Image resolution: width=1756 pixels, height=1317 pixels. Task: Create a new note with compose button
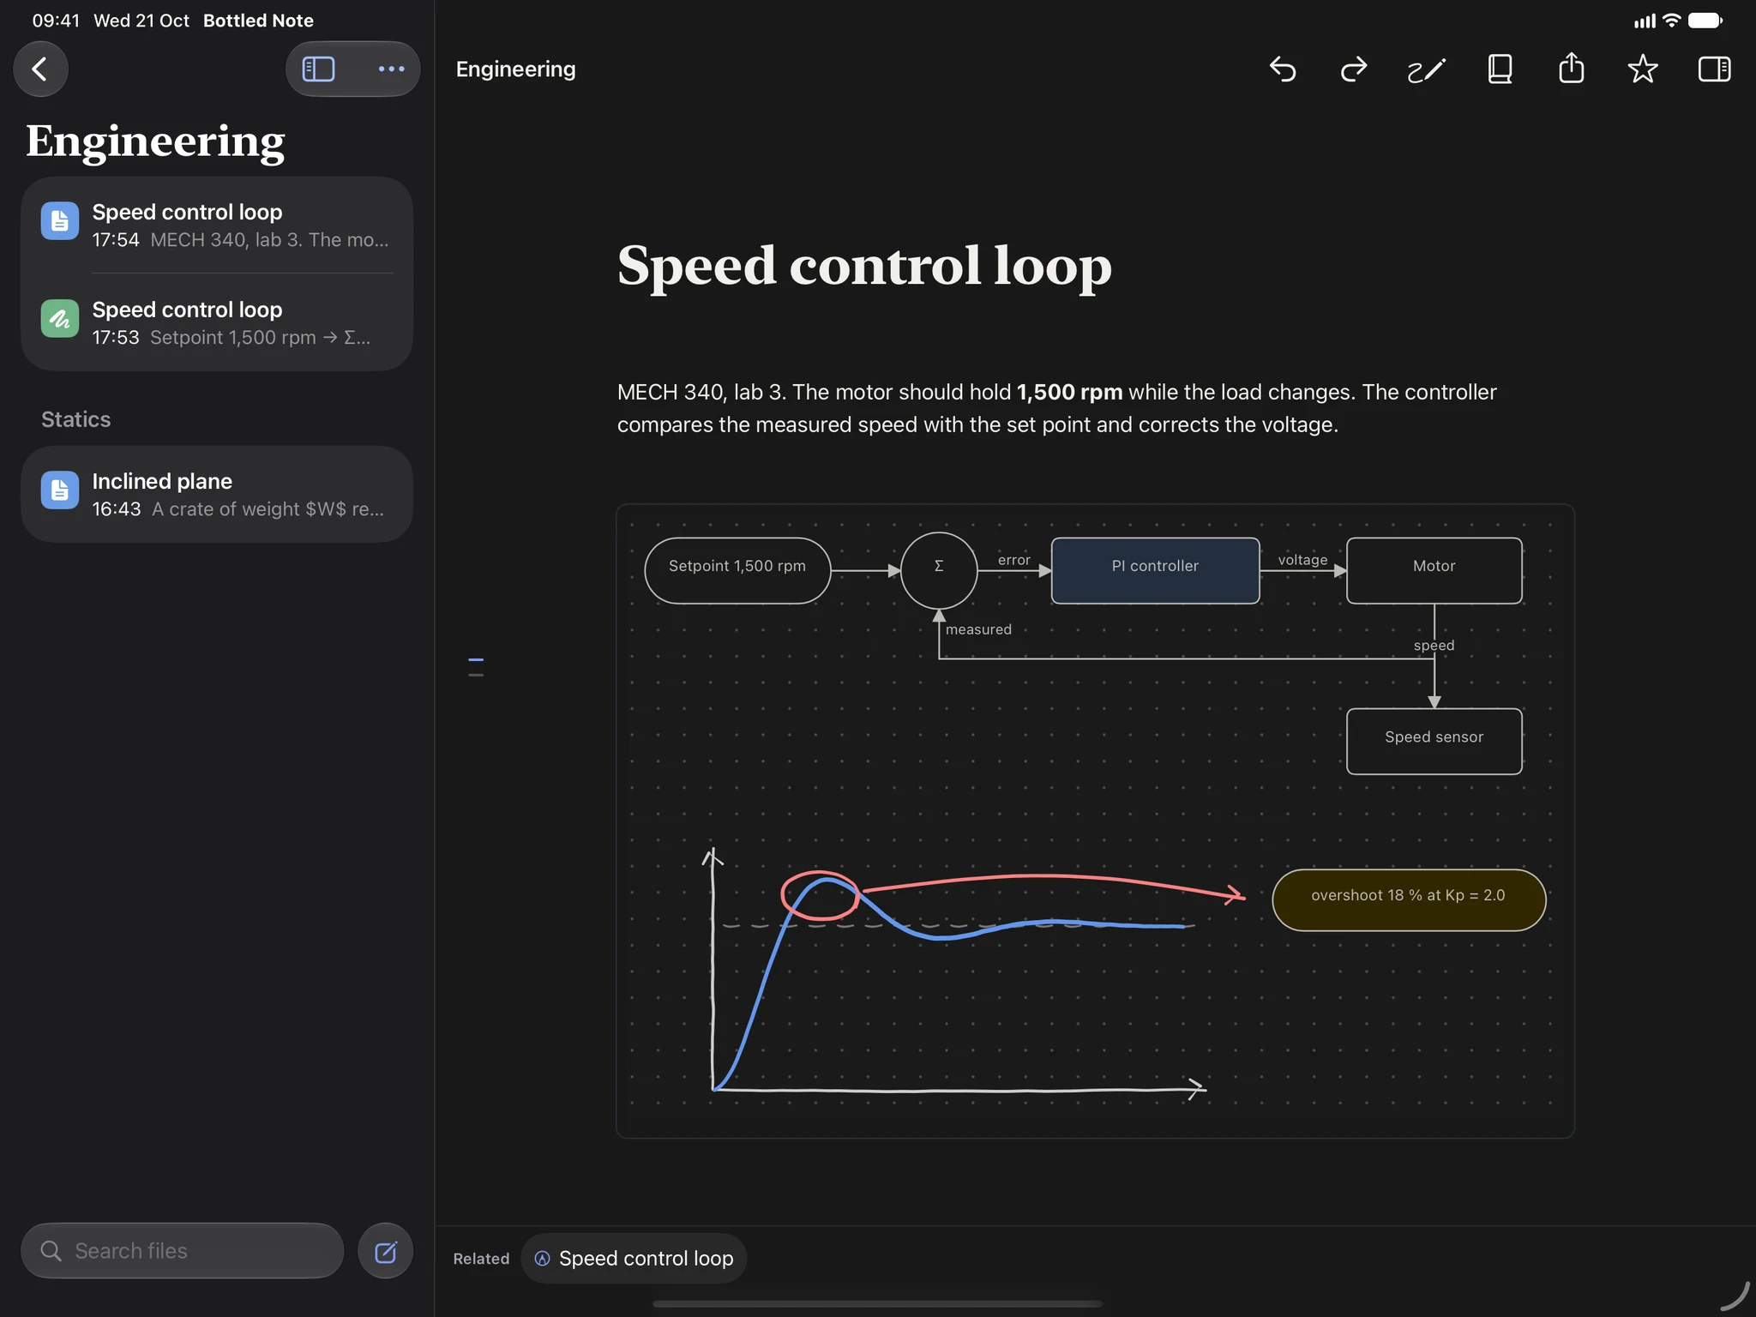(386, 1251)
